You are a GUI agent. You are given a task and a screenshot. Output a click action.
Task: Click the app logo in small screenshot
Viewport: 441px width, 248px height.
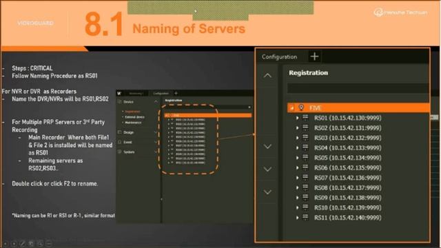point(119,94)
